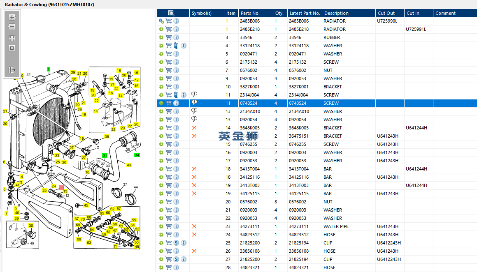Click the orange X symbol for water pipe 34273111
The image size is (477, 272).
[x=194, y=226]
